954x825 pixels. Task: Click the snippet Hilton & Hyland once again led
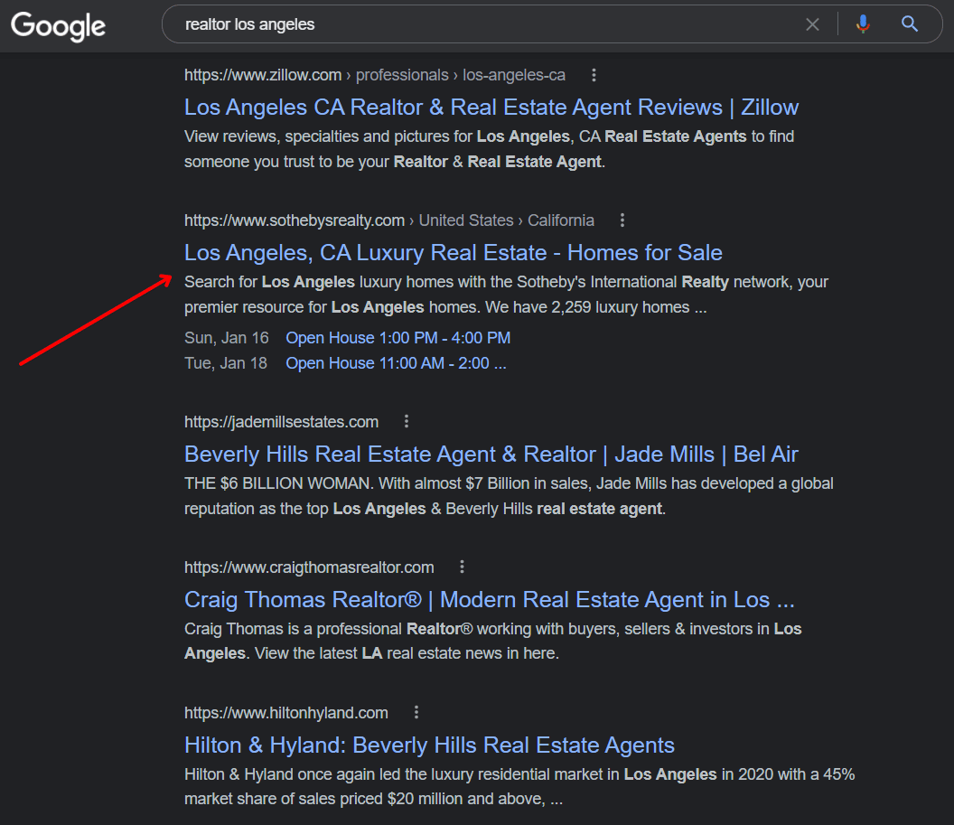(519, 786)
